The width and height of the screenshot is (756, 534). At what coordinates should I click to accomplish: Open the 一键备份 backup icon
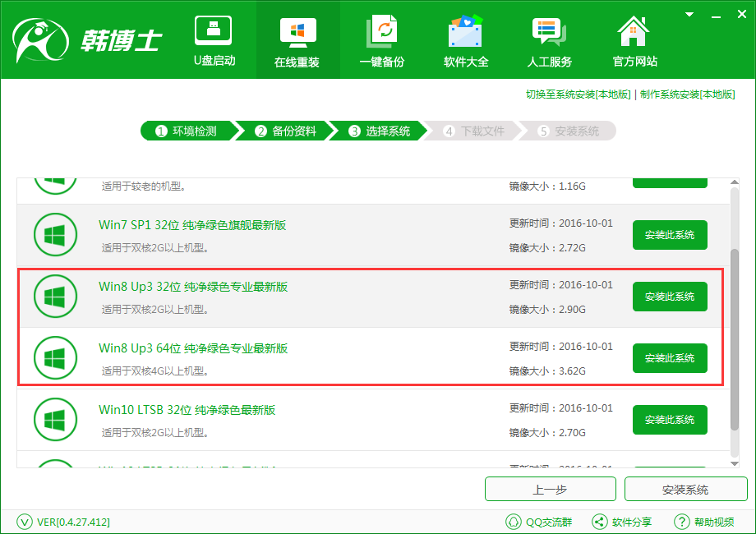point(381,33)
